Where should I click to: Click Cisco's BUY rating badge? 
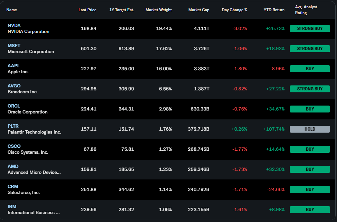[310, 149]
